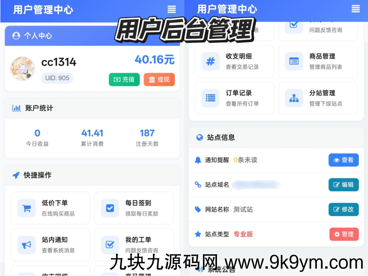Screen dimensions: 368x276
Task: Open 商品管理 product list icon
Action: [x=294, y=61]
